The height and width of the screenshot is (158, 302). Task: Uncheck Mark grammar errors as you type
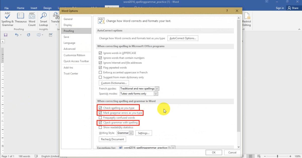point(100,113)
